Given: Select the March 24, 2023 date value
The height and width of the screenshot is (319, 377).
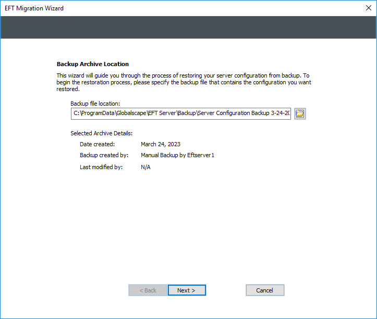Looking at the screenshot, I should [161, 144].
